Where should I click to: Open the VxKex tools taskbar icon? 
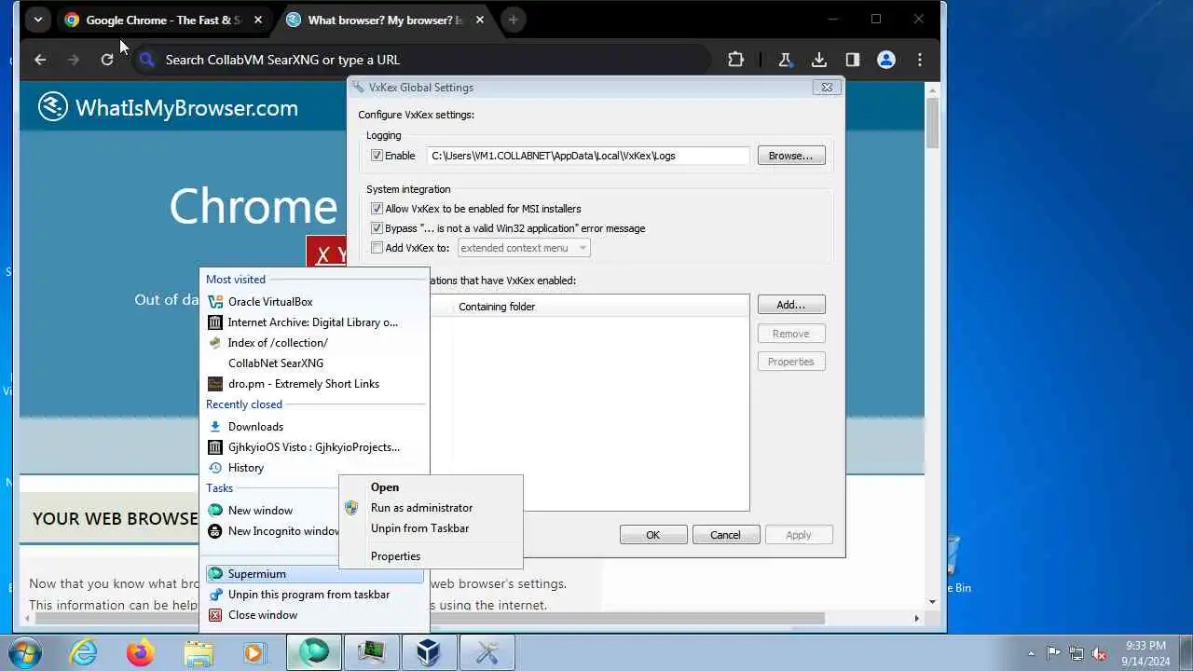coord(487,652)
